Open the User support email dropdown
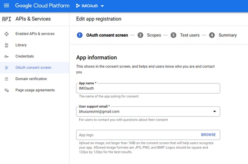Viewport: 248px width, 164px height. (148, 112)
